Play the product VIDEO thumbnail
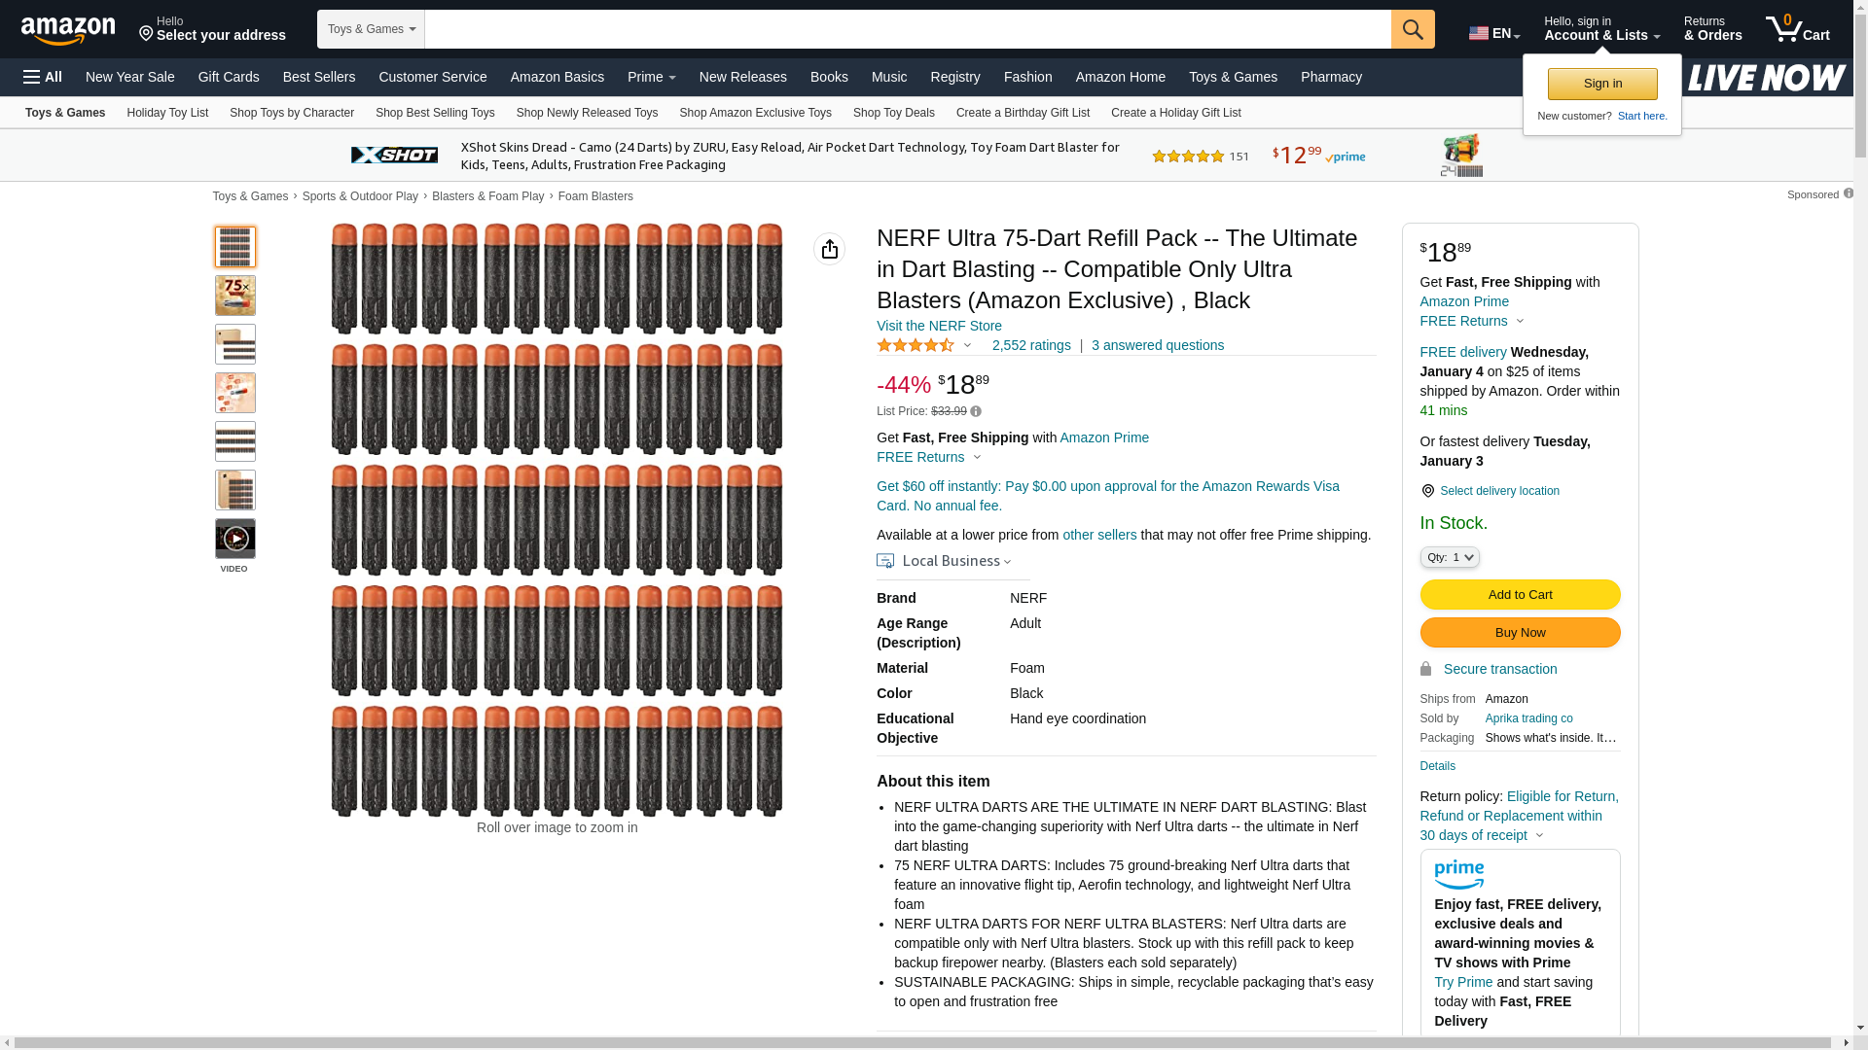Viewport: 1868px width, 1050px height. [234, 539]
